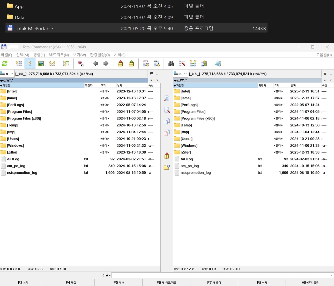Click the pink move files icon in middle bar
This screenshot has width=334, height=286.
(167, 133)
